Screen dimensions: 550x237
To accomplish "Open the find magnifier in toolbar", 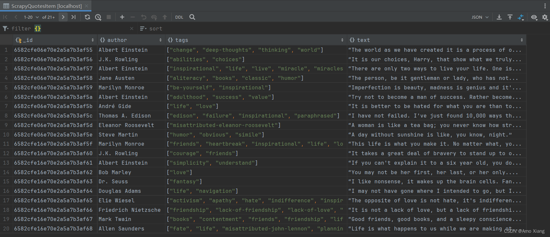I will tap(192, 17).
